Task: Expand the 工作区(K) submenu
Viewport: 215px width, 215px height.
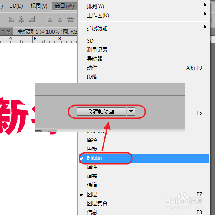Action: tap(144, 15)
